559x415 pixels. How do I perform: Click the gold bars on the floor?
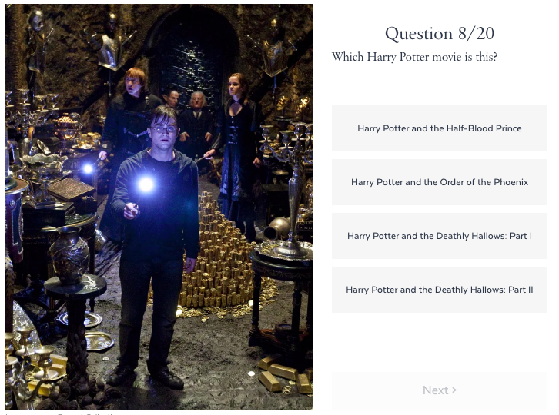coord(283,376)
